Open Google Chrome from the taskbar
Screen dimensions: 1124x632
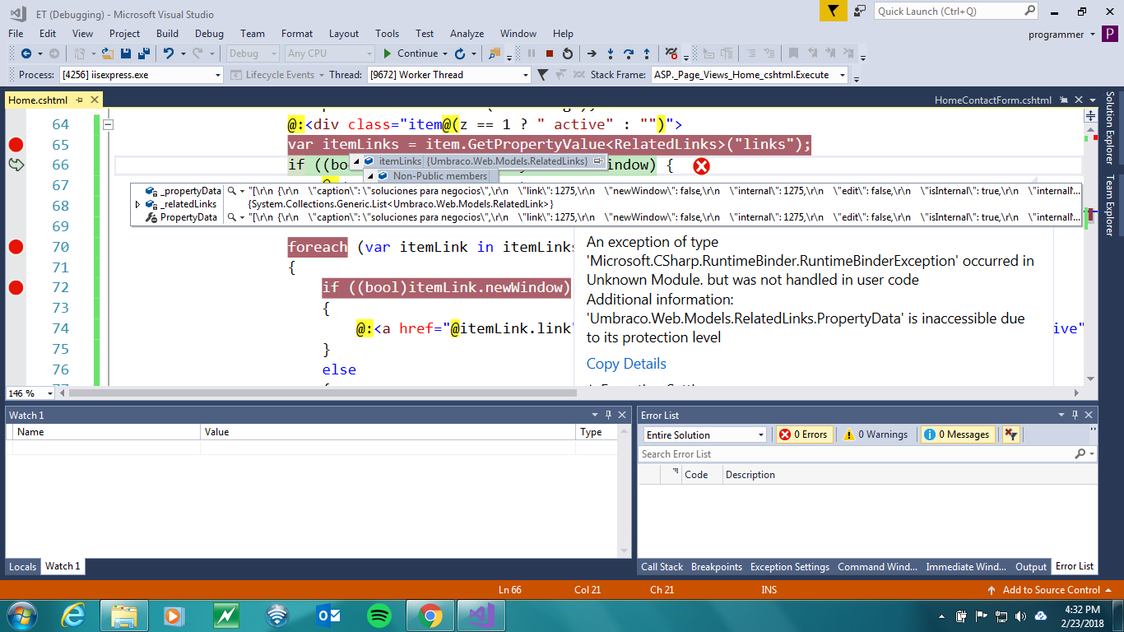pyautogui.click(x=430, y=615)
